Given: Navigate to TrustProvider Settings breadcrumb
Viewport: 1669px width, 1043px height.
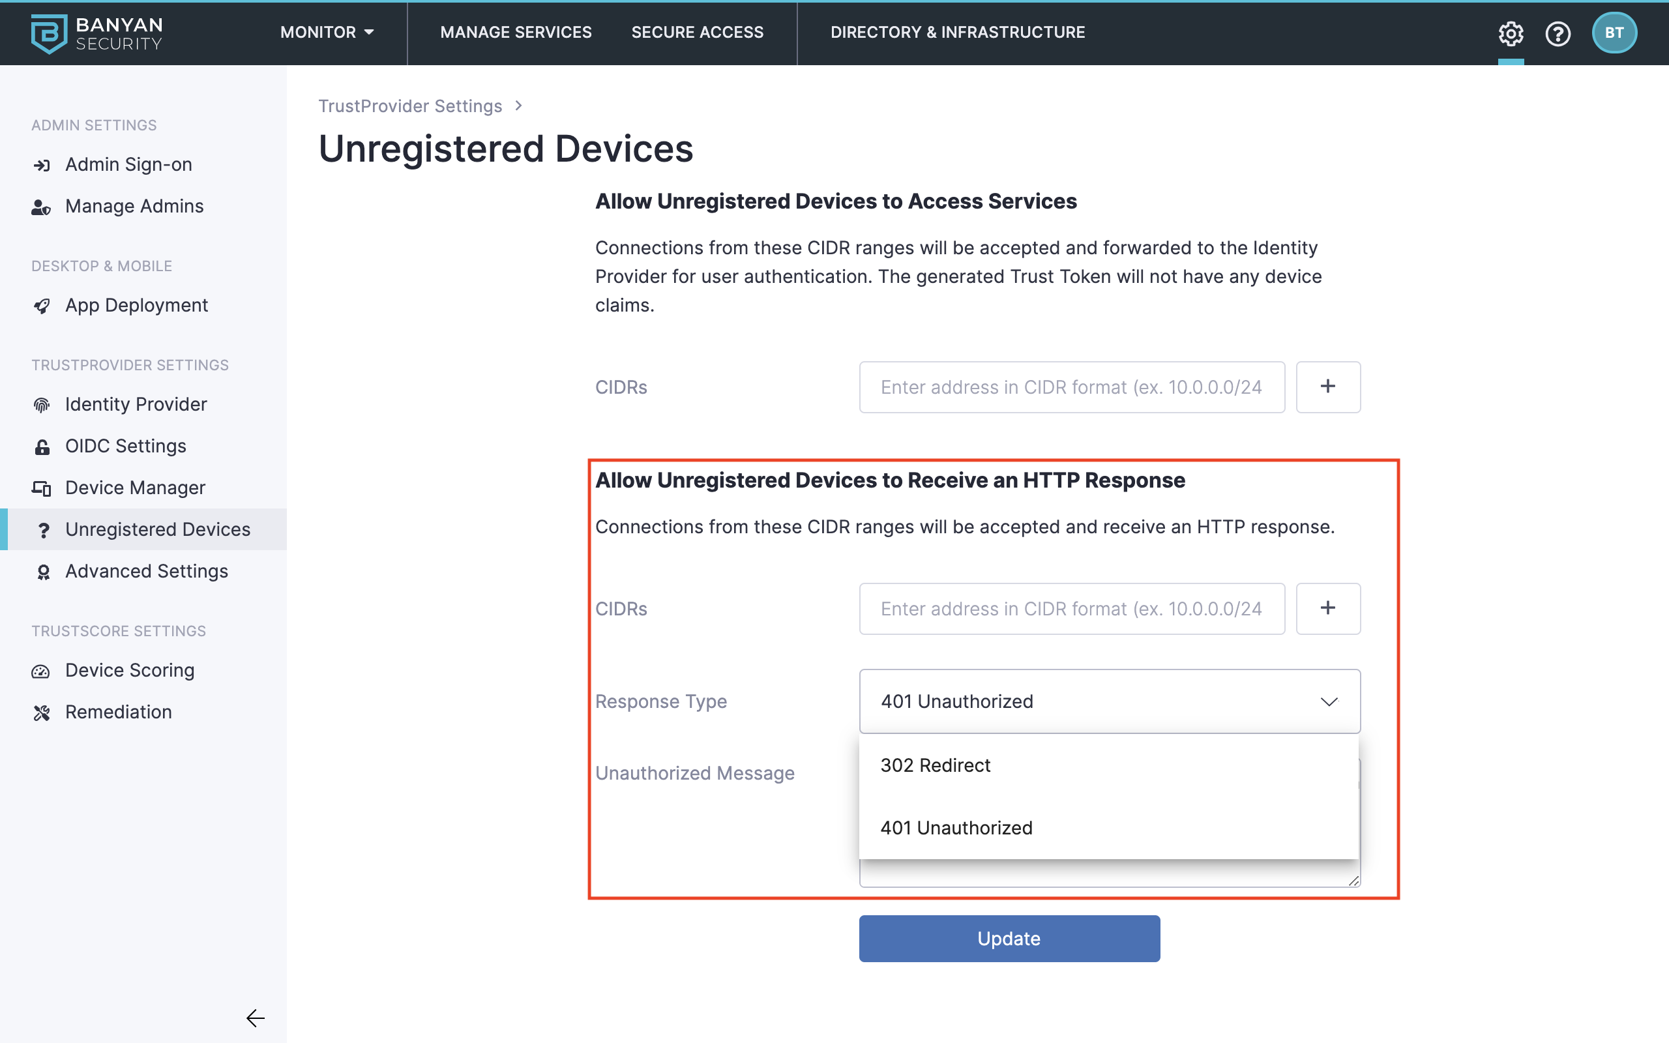Looking at the screenshot, I should click(409, 106).
